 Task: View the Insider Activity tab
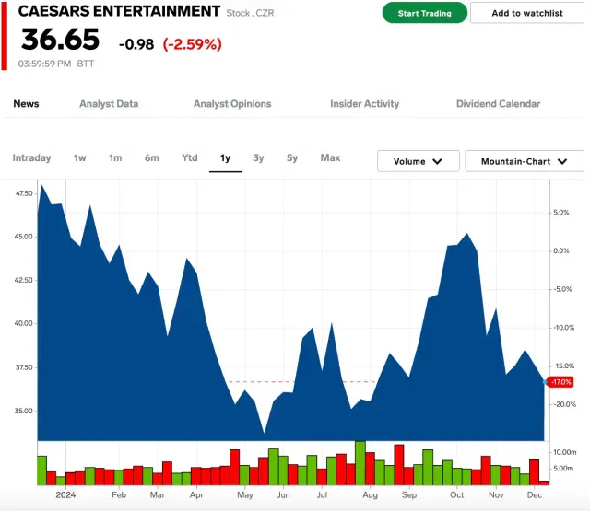(x=364, y=104)
